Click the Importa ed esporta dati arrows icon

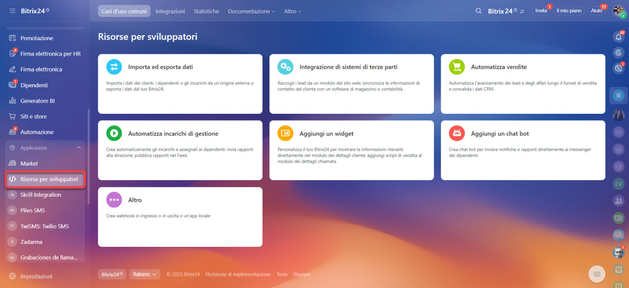click(x=114, y=67)
